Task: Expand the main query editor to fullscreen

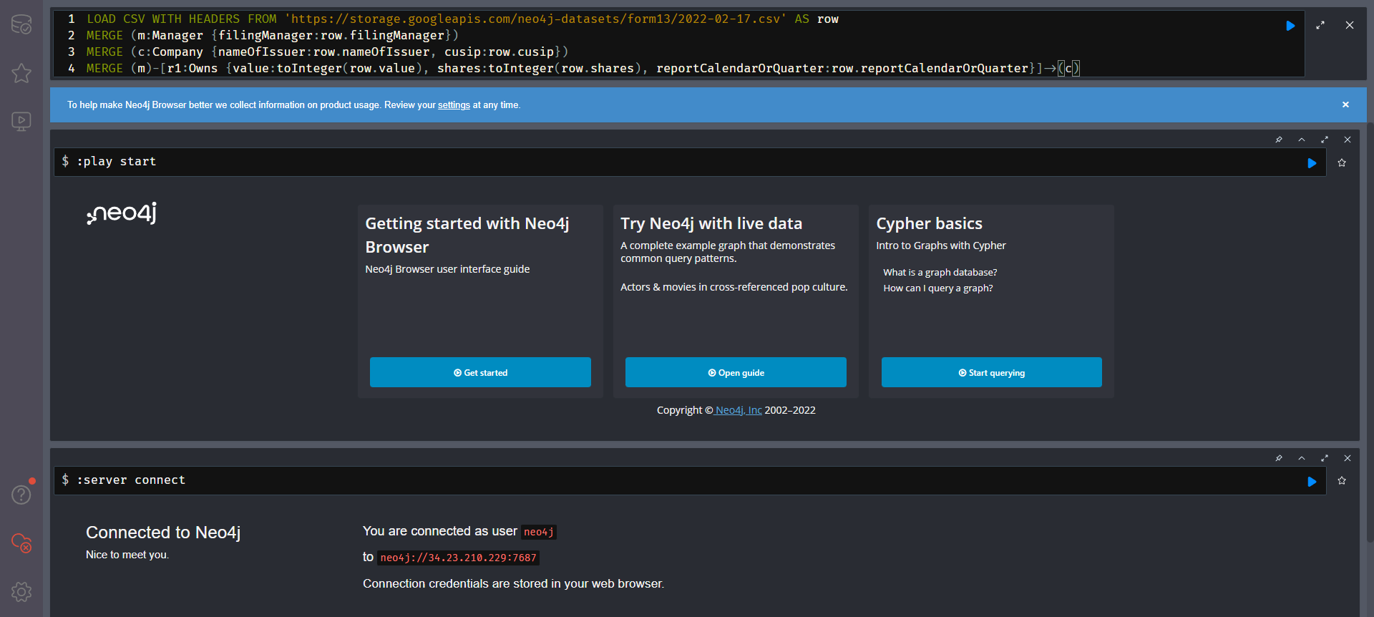Action: pos(1320,25)
